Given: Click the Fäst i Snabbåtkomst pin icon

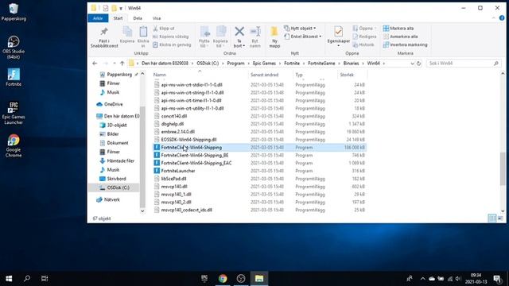Looking at the screenshot, I should click(104, 32).
